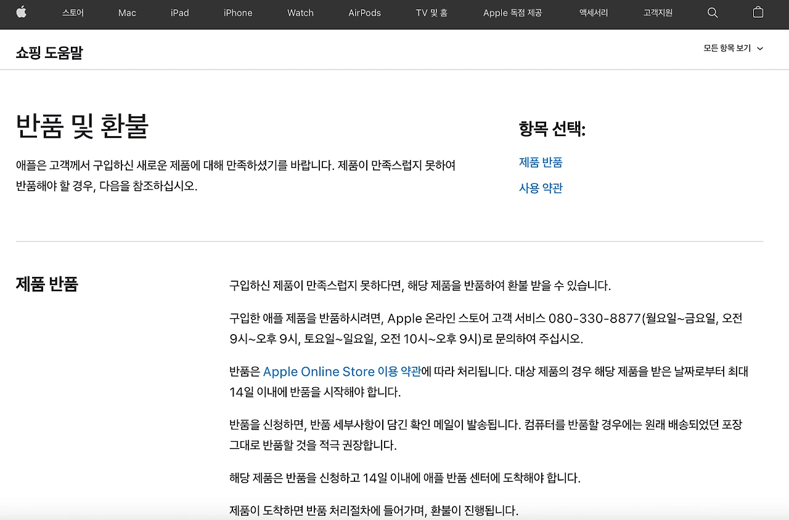The height and width of the screenshot is (520, 789).
Task: Open the 스토어 menu
Action: (73, 13)
